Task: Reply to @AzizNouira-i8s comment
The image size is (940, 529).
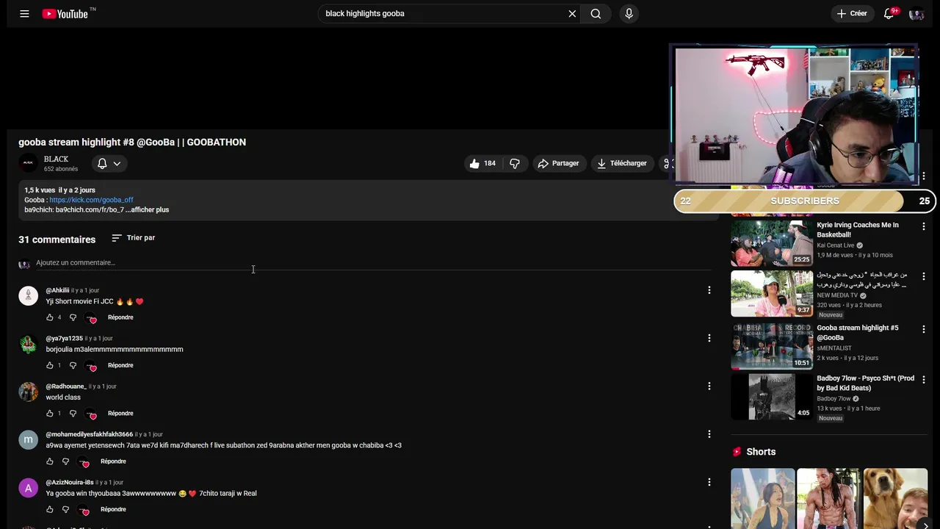Action: [x=113, y=509]
